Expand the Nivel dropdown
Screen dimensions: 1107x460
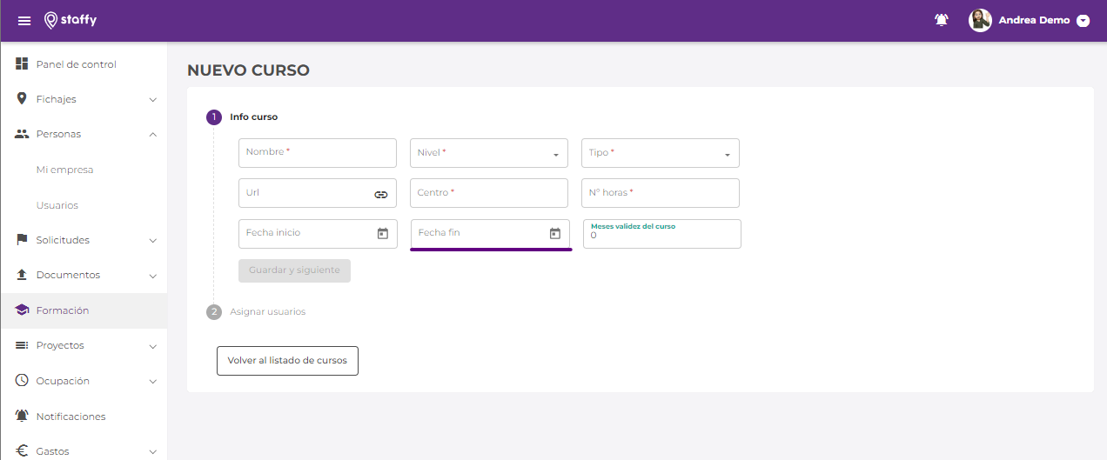click(555, 155)
